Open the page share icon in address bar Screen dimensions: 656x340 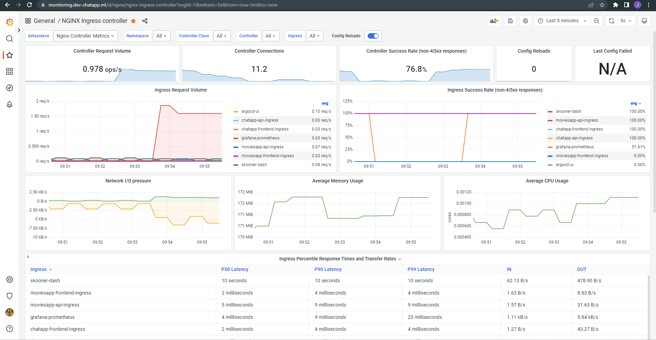pos(591,5)
